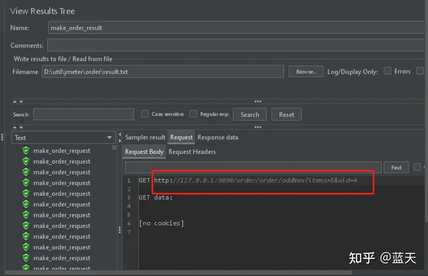
Task: Tick the checkbox next to the Find button
Action: (x=417, y=167)
